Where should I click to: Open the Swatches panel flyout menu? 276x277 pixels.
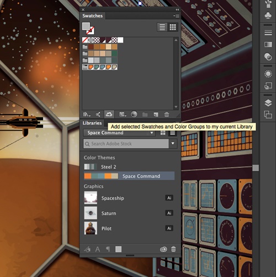176,16
